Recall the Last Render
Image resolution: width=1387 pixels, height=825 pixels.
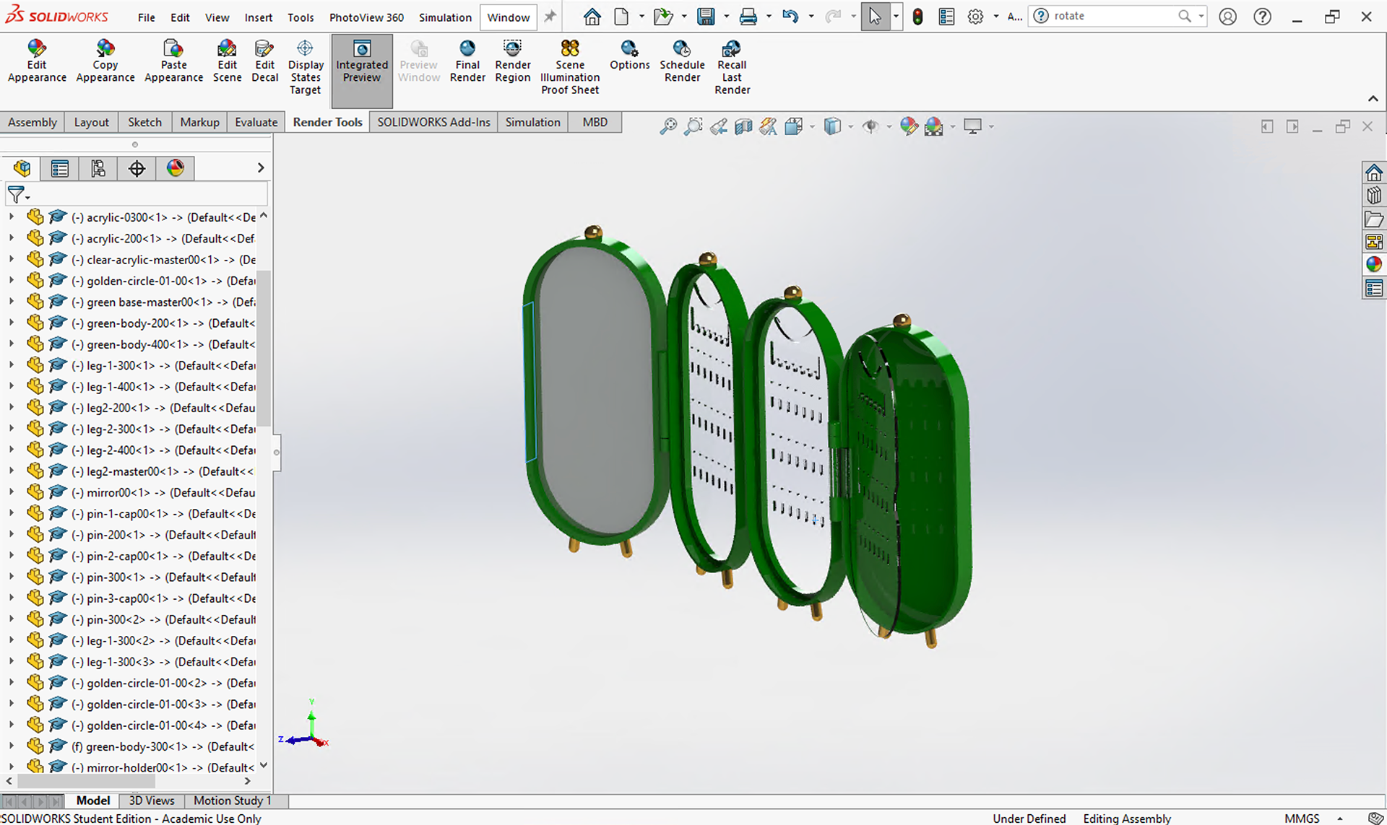pyautogui.click(x=732, y=68)
